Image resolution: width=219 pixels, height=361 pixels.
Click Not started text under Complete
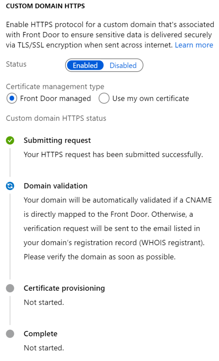tap(44, 348)
